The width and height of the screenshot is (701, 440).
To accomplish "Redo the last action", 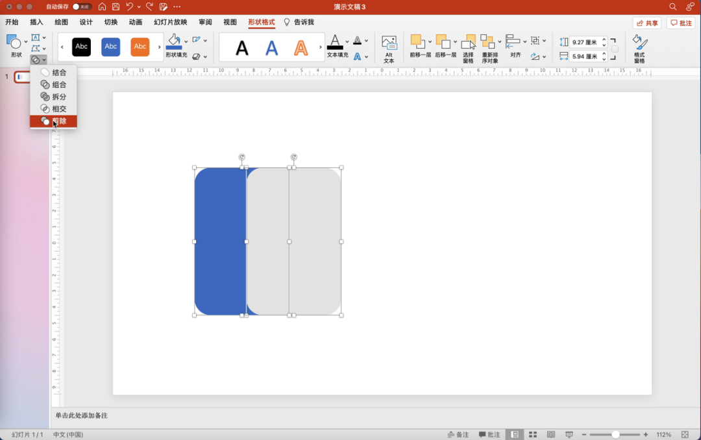I will [150, 6].
